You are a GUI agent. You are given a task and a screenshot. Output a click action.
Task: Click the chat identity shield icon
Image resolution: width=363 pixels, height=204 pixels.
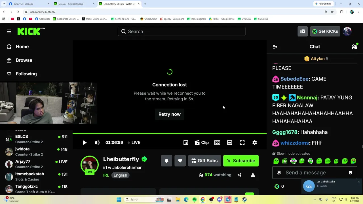click(x=279, y=173)
